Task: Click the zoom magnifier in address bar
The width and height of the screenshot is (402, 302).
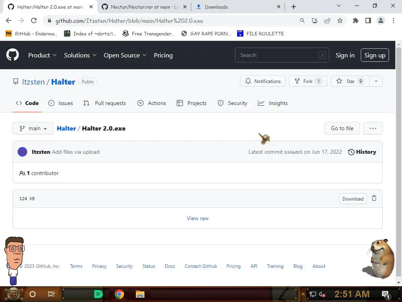Action: (302, 20)
